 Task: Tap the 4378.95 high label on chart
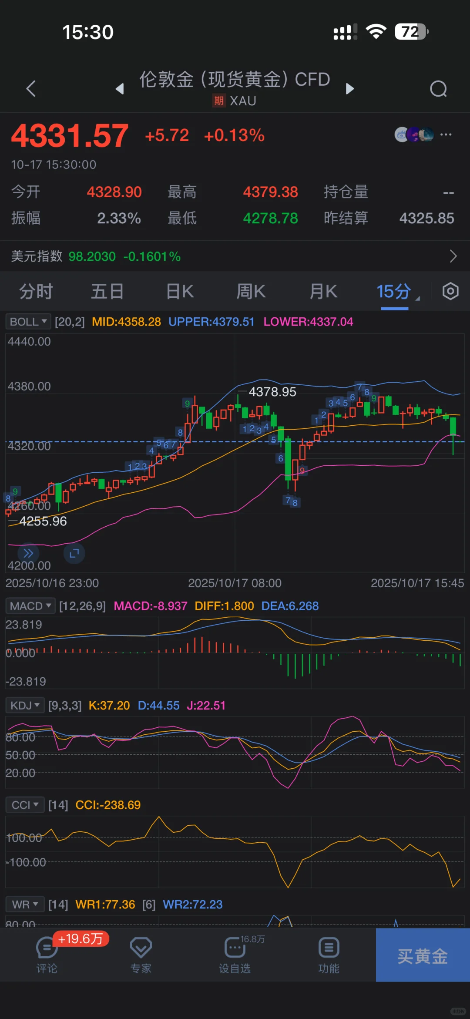tap(272, 392)
